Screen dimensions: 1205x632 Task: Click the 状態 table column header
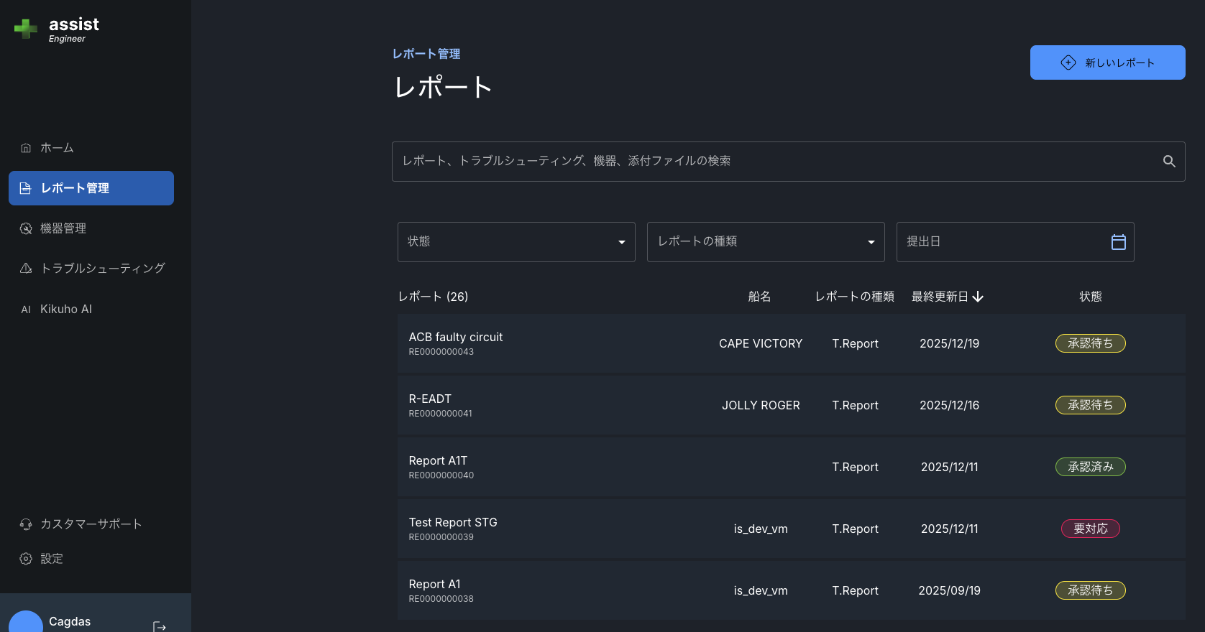[x=1091, y=297]
